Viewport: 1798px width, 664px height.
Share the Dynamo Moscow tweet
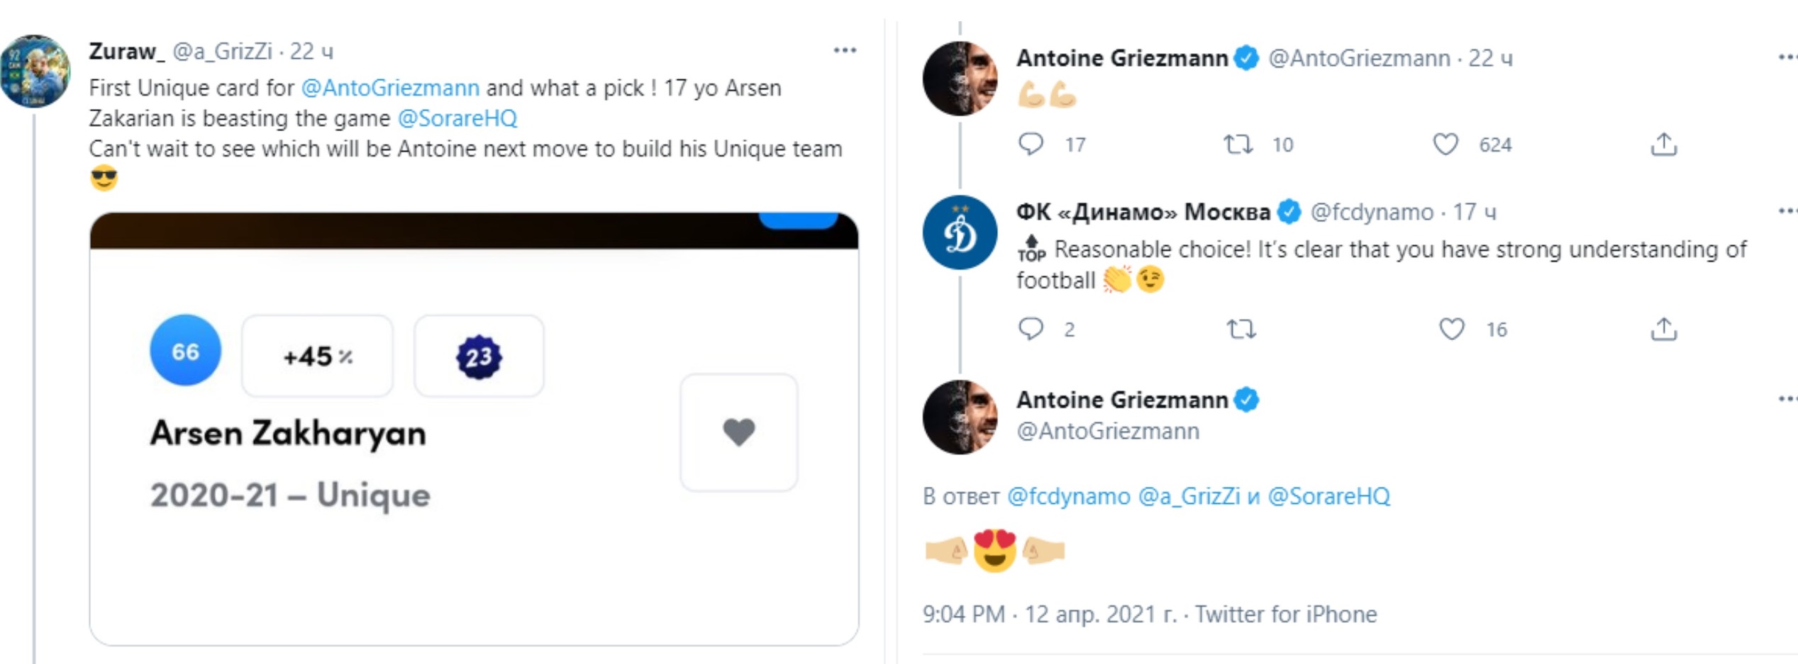click(1663, 329)
